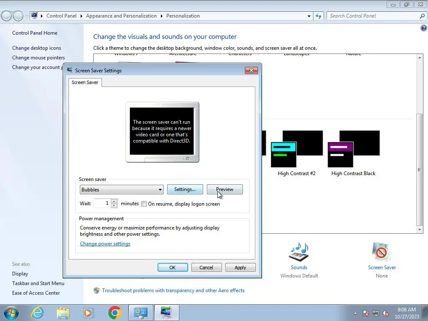428x321 pixels.
Task: Click the search magnifier in Control Panel
Action: click(422, 16)
